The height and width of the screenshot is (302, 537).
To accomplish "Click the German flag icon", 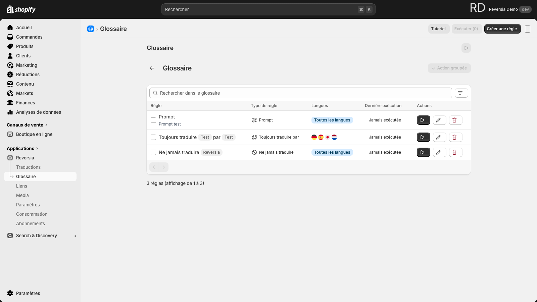I will point(314,137).
